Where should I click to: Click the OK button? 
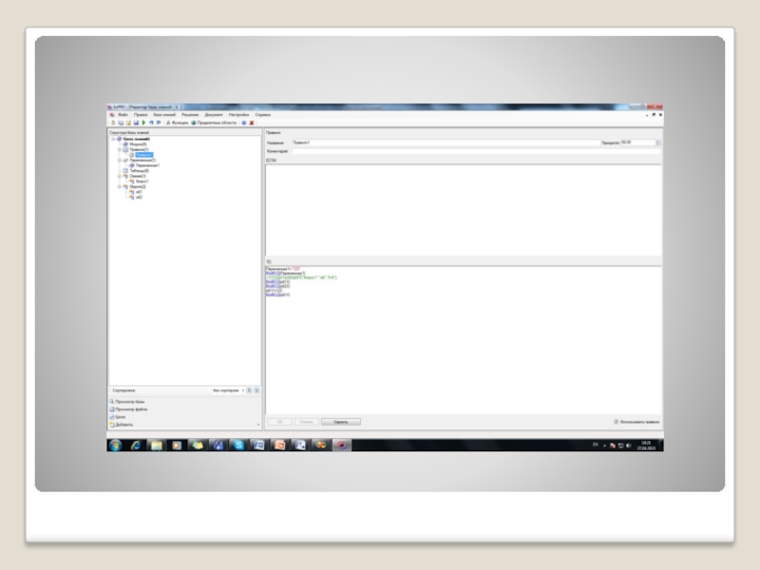(279, 422)
